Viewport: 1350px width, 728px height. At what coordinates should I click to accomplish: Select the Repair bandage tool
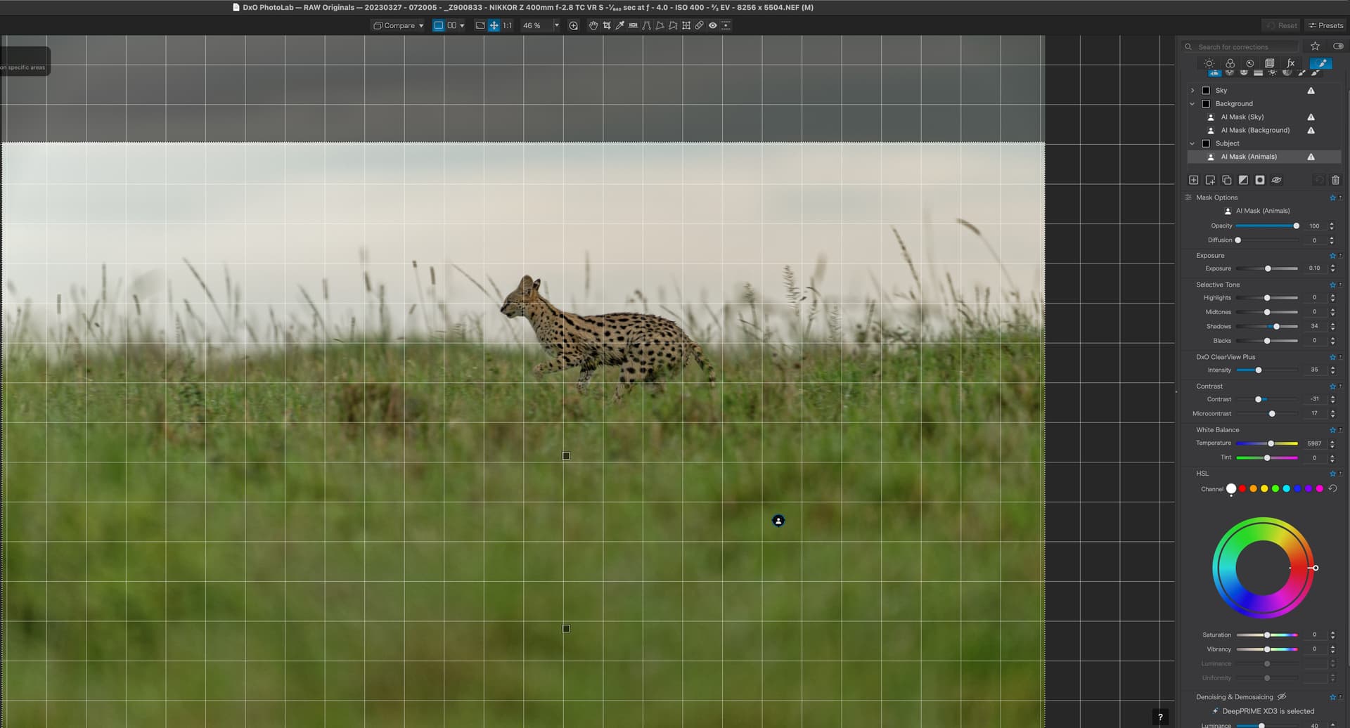point(699,25)
